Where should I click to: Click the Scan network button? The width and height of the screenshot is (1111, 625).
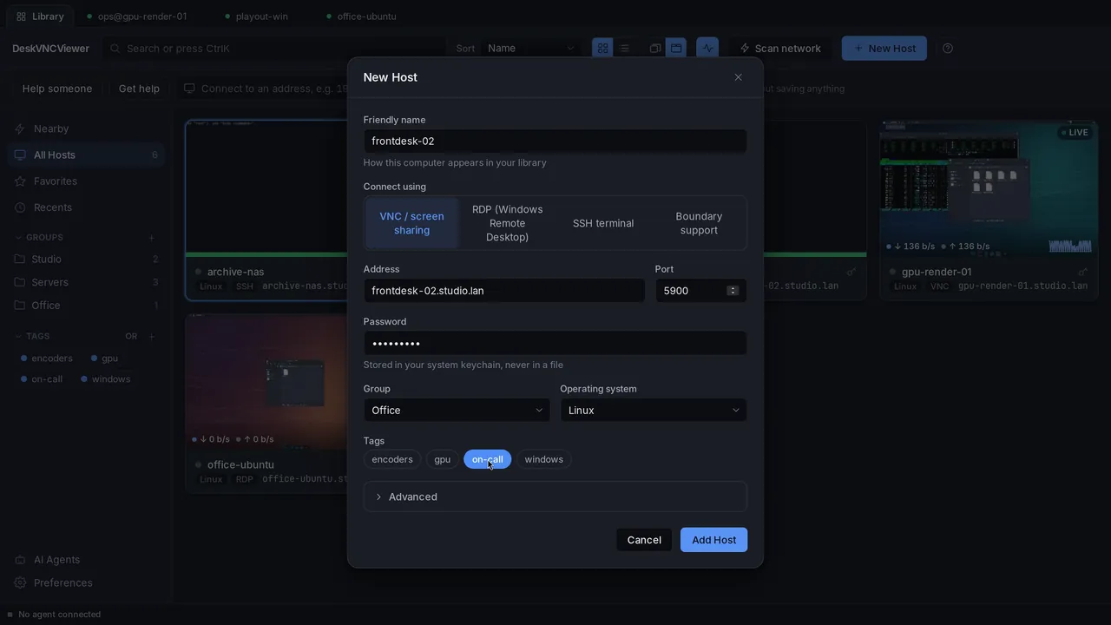[x=780, y=49]
